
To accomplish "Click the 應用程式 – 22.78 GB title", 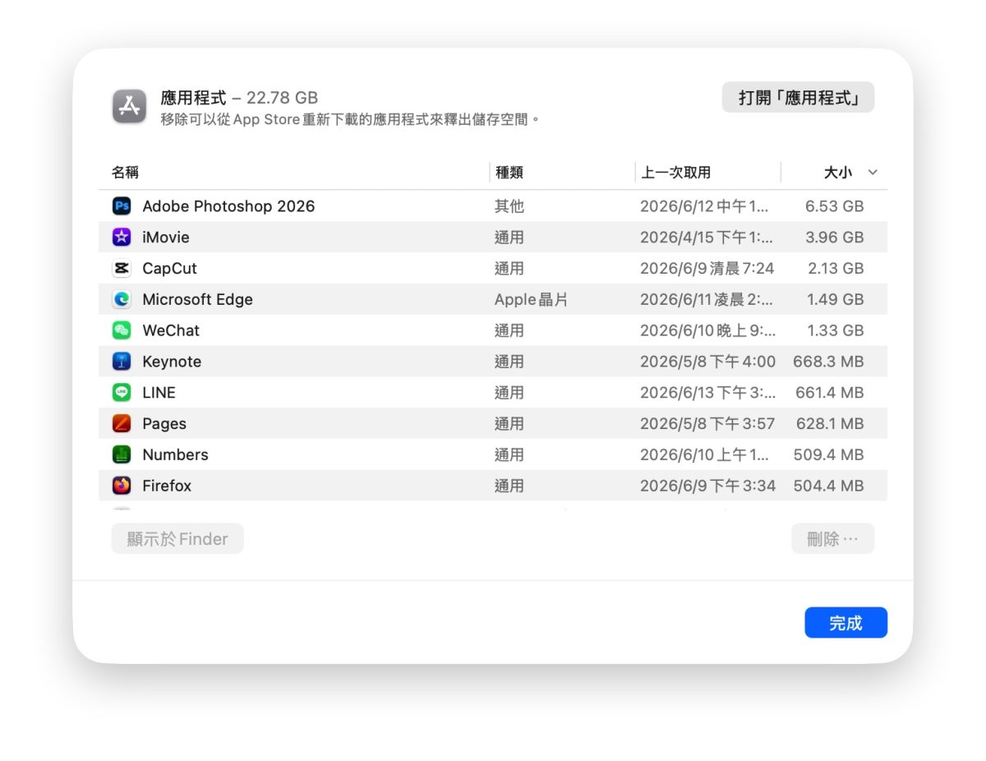I will point(239,98).
